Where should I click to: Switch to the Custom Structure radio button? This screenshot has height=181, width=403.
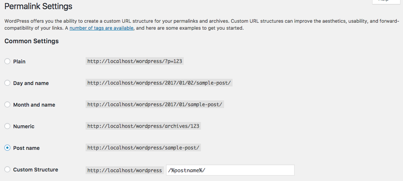(x=7, y=170)
